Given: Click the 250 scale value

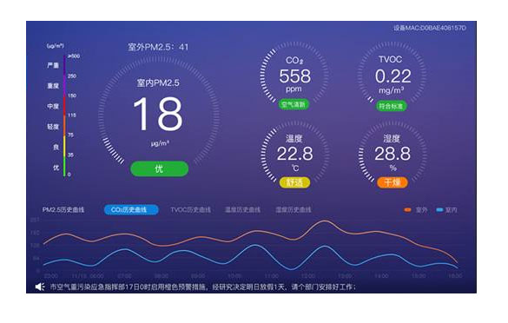Looking at the screenshot, I should coord(72,76).
